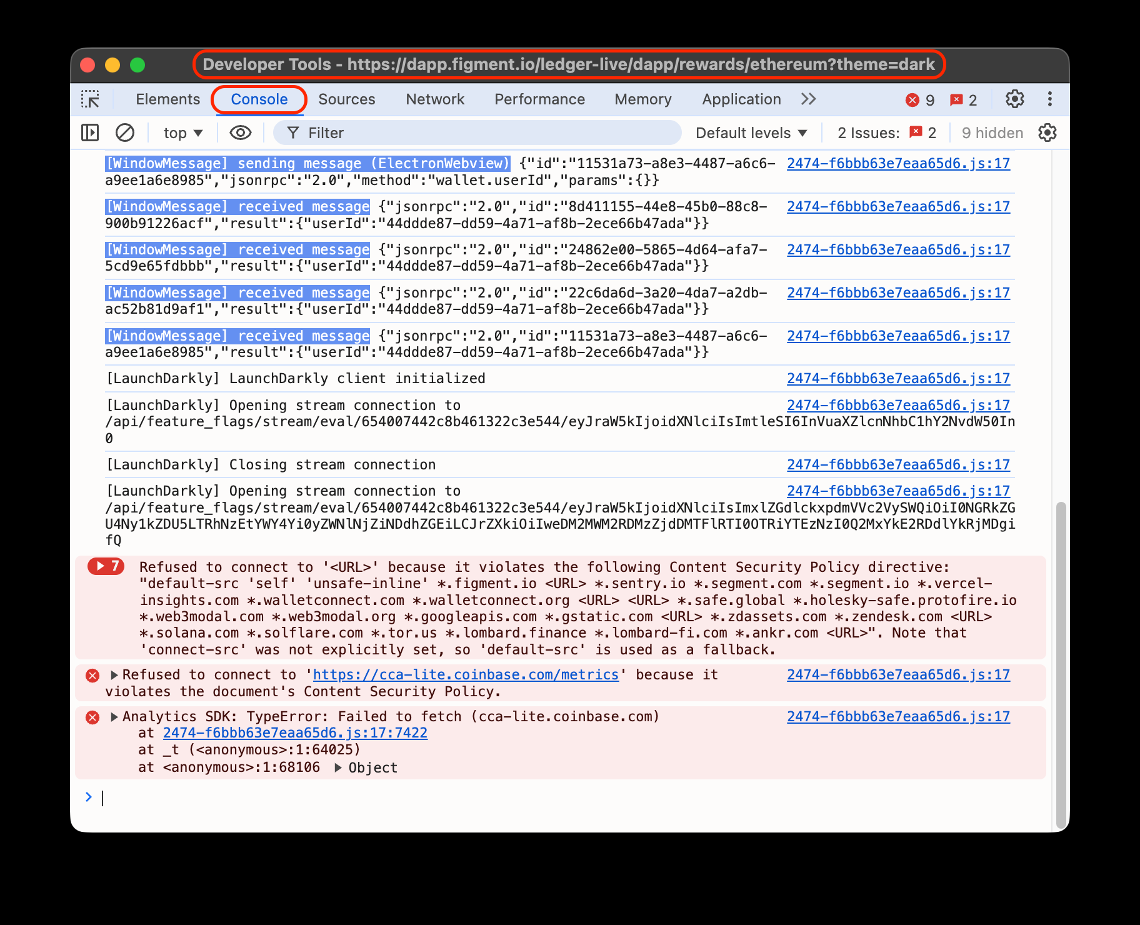This screenshot has height=925, width=1140.
Task: Switch to the Elements tab
Action: point(167,99)
